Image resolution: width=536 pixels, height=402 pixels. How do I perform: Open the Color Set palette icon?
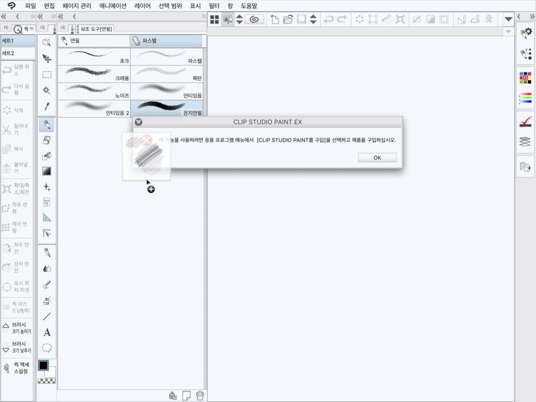(x=525, y=78)
